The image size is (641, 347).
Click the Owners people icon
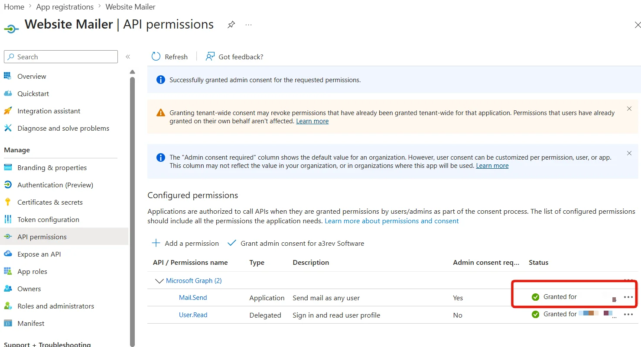pyautogui.click(x=8, y=289)
